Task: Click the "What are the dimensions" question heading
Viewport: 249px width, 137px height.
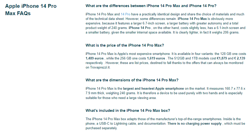Action: coord(132,80)
